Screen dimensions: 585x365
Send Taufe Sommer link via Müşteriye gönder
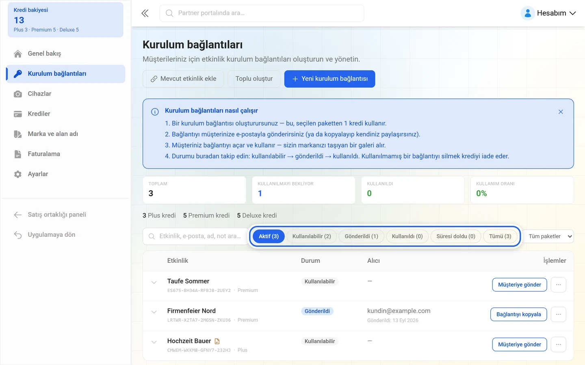tap(520, 285)
